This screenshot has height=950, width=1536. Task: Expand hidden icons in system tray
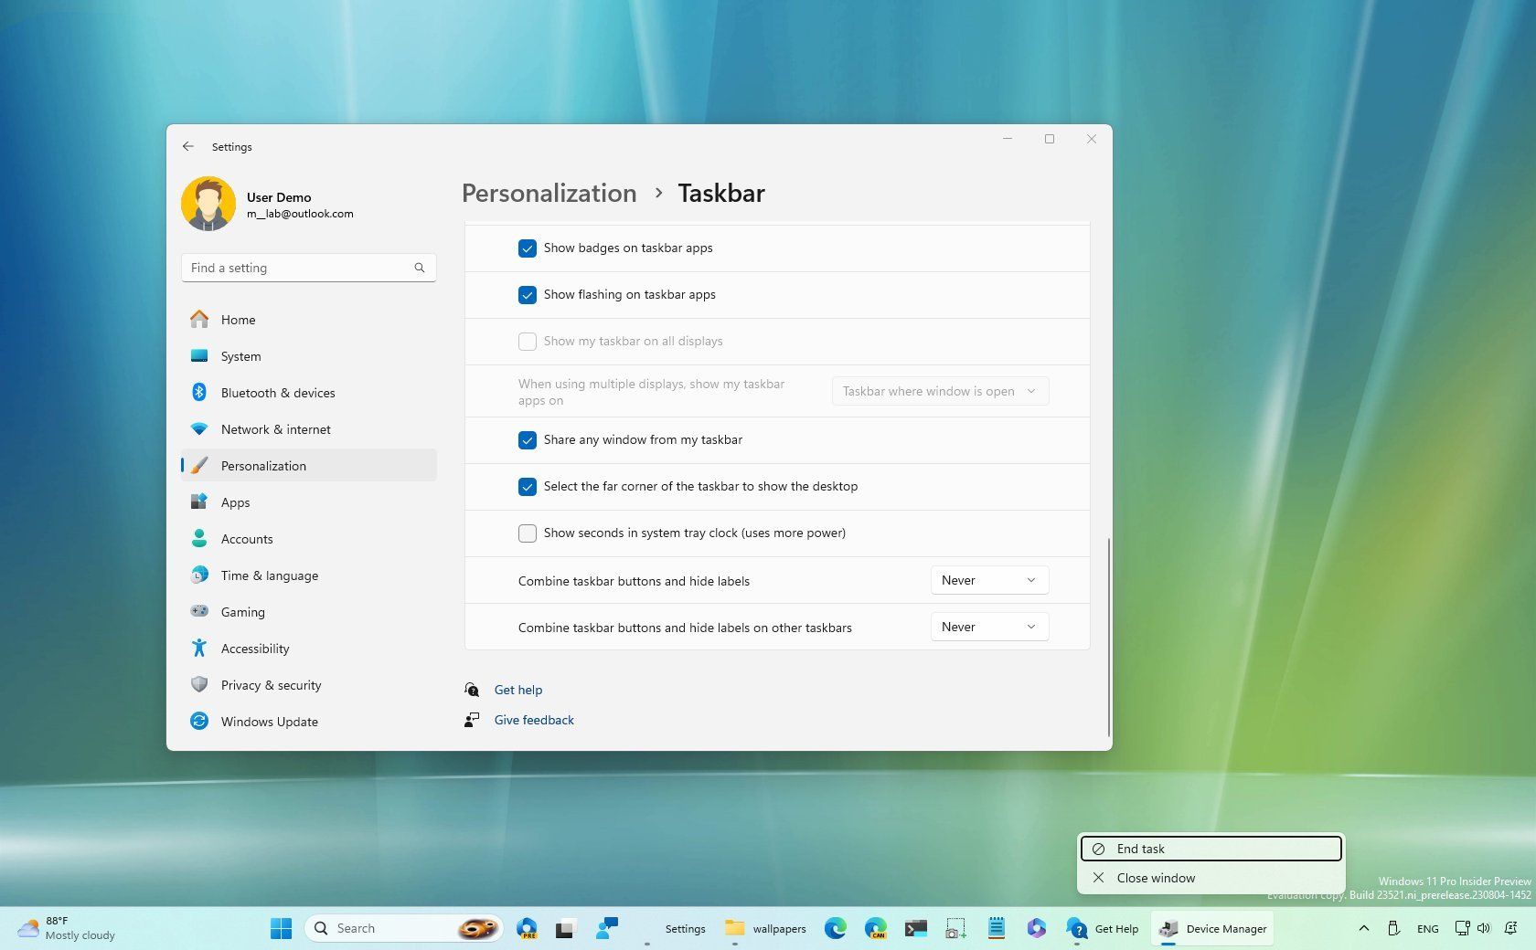(1363, 928)
